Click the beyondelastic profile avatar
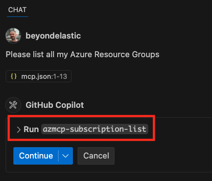This screenshot has width=212, height=181. (13, 36)
